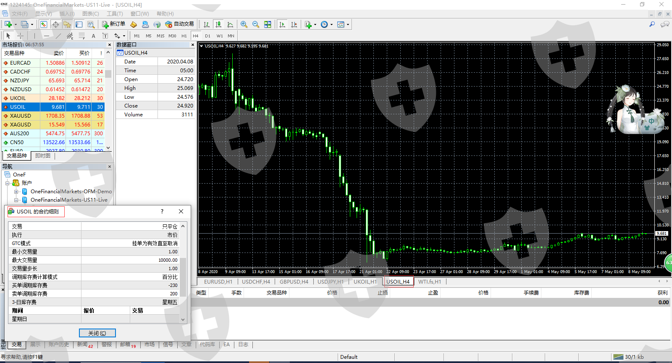Open the chart periodicity clock dropdown
The width and height of the screenshot is (672, 363).
click(326, 24)
